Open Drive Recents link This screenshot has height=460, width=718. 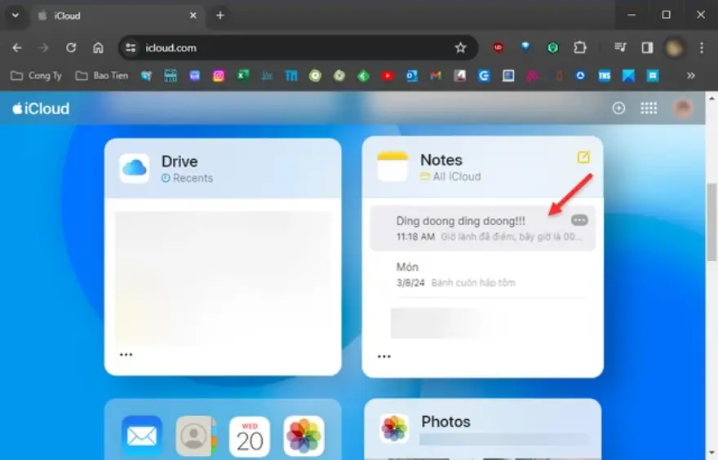point(188,178)
